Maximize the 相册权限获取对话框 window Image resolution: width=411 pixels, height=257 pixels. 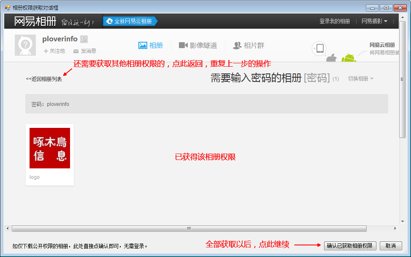point(386,8)
